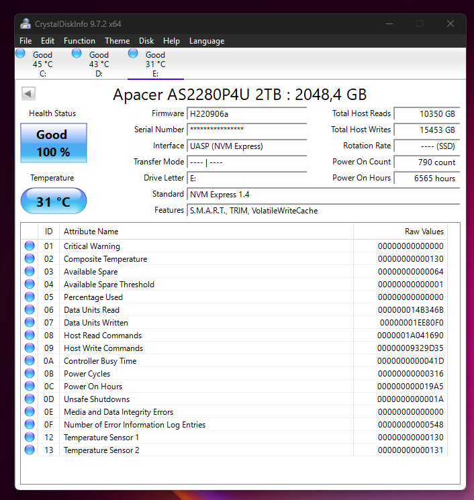Click the CrystalDiskInfo app icon in title bar

click(26, 23)
